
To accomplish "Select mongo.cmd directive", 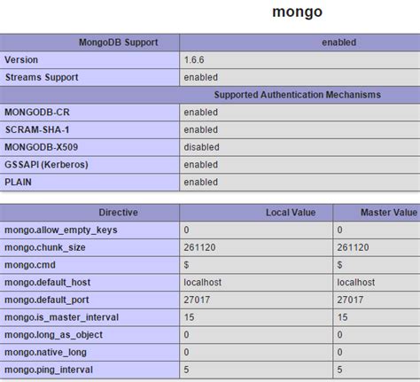I will point(30,265).
